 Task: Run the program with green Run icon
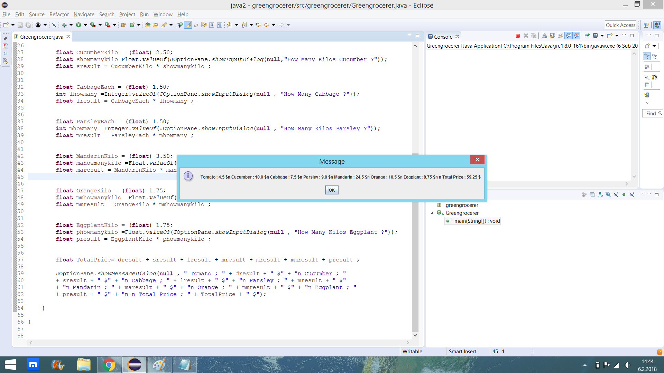tap(79, 25)
